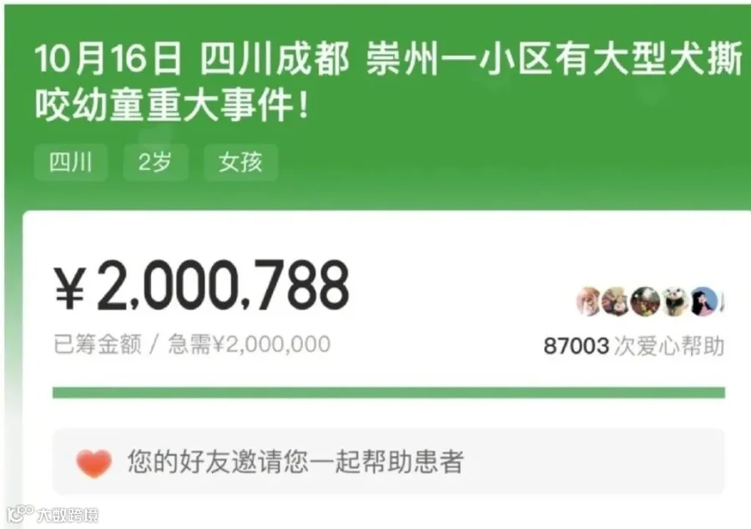This screenshot has width=751, height=529.
Task: Open the first donor avatar
Action: click(588, 301)
